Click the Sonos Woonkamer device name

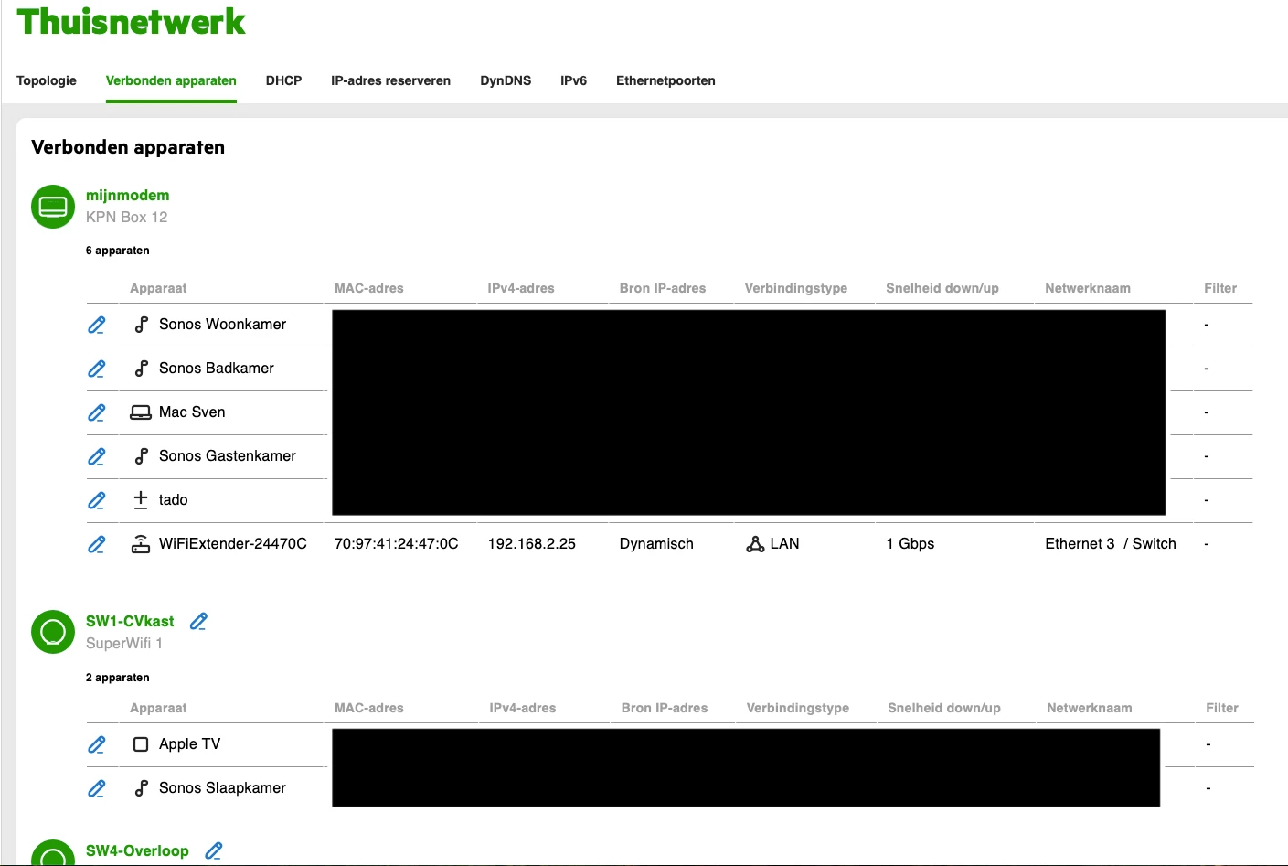(222, 325)
